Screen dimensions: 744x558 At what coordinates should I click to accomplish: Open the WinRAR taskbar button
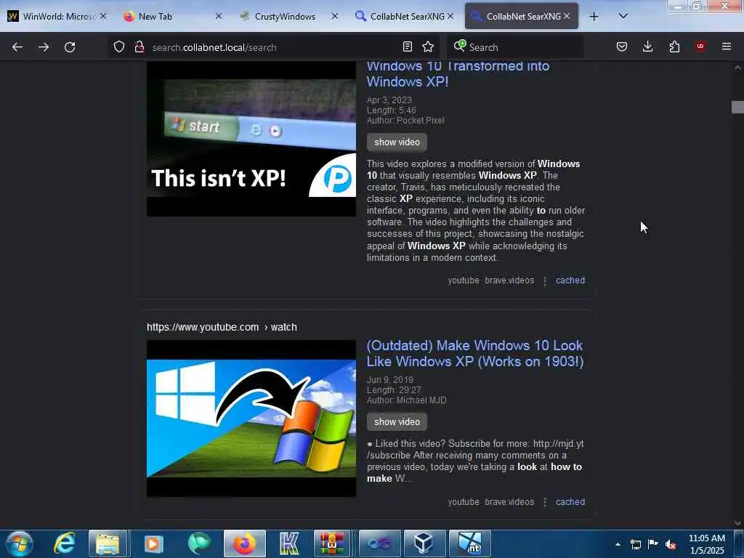point(332,543)
